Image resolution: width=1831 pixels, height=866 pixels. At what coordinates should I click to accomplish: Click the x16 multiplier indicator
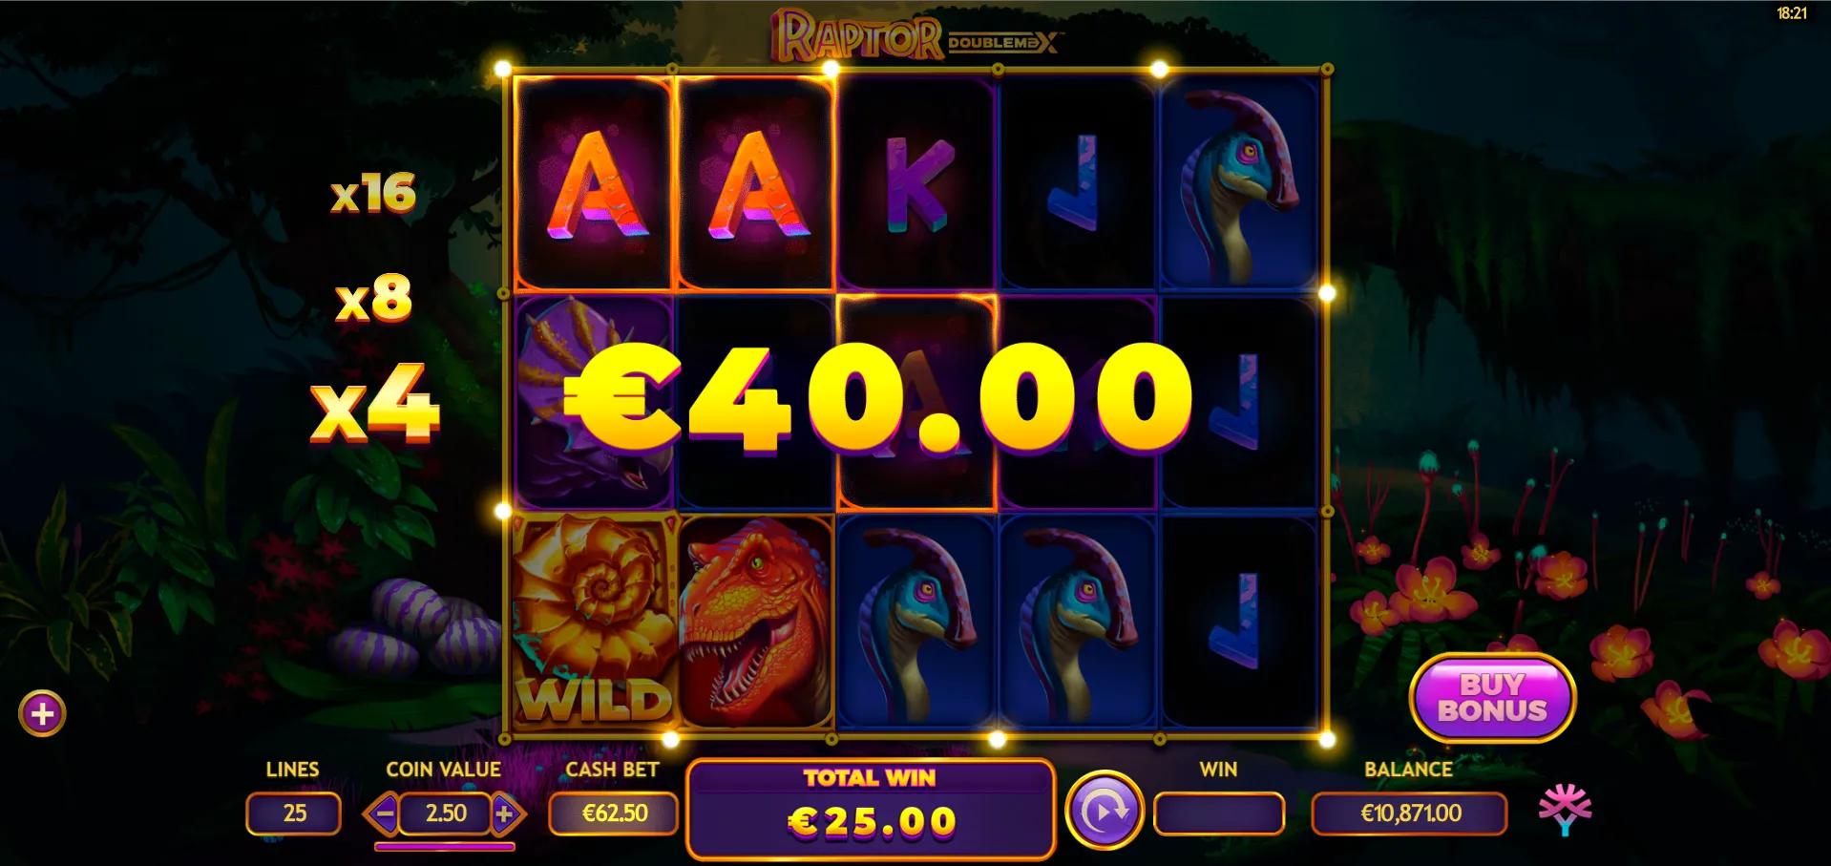[x=373, y=193]
